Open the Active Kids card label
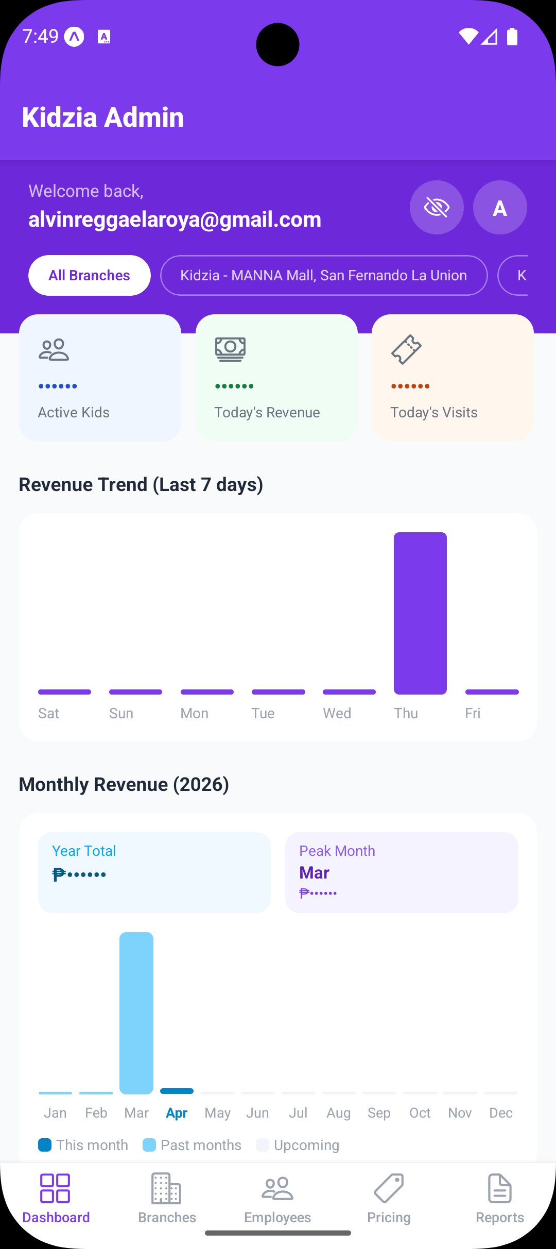Viewport: 556px width, 1249px height. tap(74, 412)
